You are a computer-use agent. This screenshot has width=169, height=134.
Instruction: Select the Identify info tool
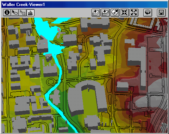(7, 12)
